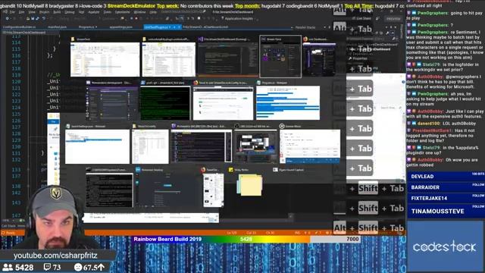Select the second File Explorer window thumbnail
Viewport: 485px width, 273px height.
(169, 59)
